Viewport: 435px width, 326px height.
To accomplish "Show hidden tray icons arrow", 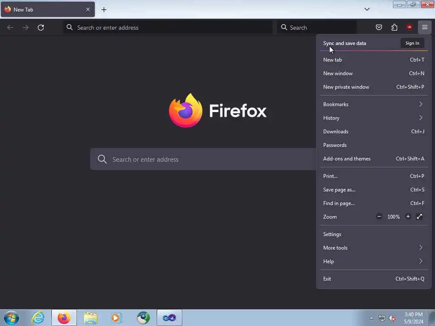I will [371, 318].
